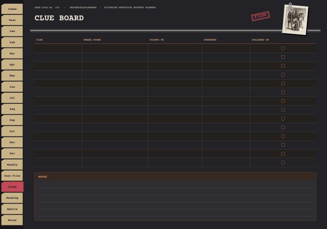The height and width of the screenshot is (229, 327).
Task: Check the fifth row's Followed Up box
Action: coord(283,83)
